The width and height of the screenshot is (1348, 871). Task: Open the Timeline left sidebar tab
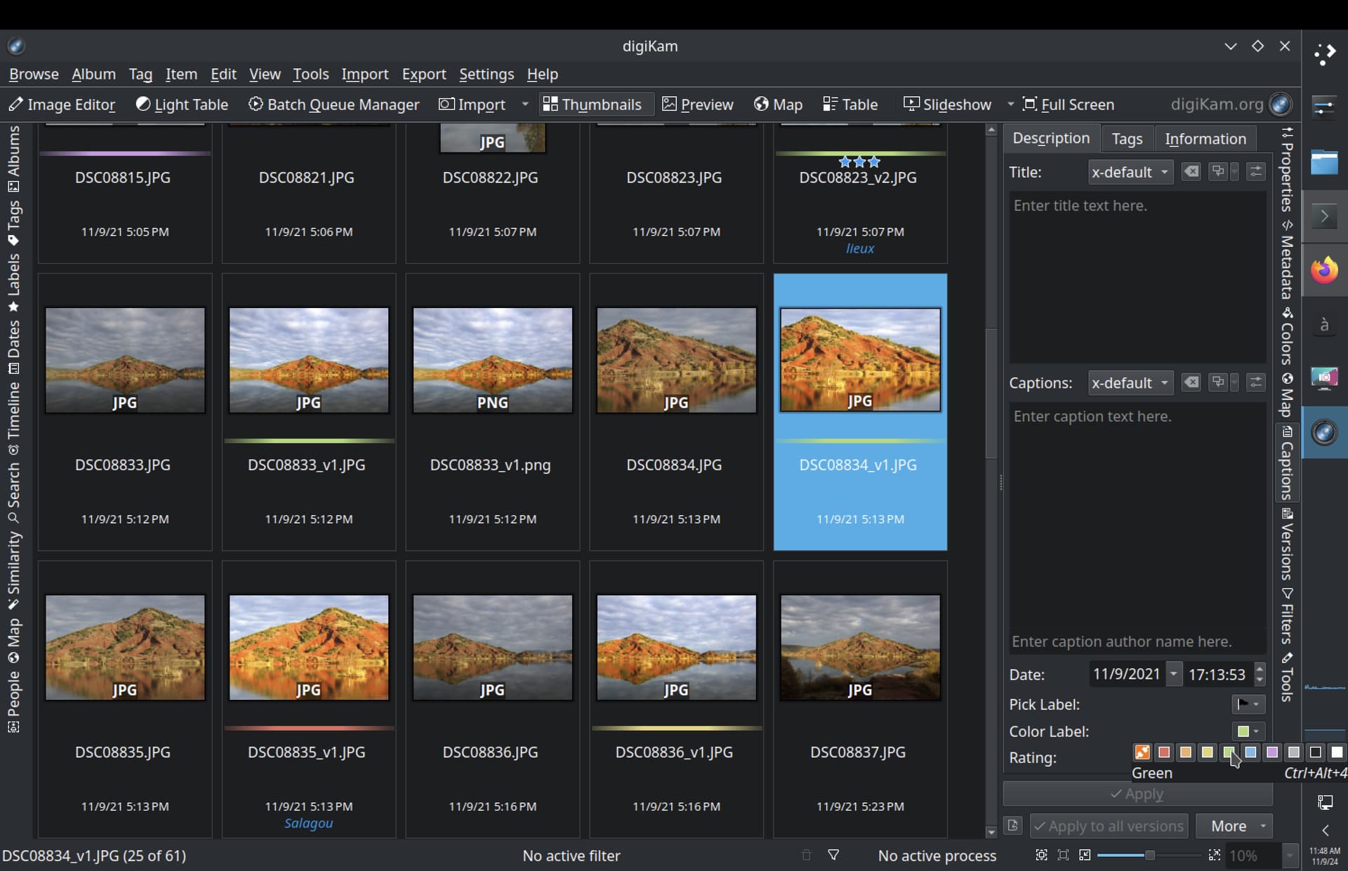[x=13, y=418]
